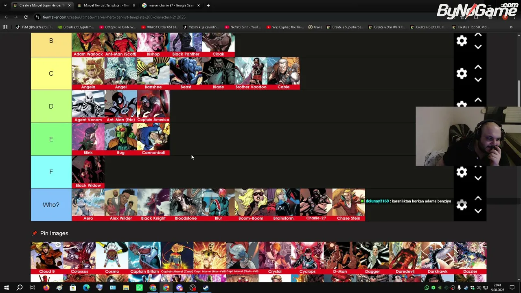Select the Cosmo image from the pool

click(112, 258)
